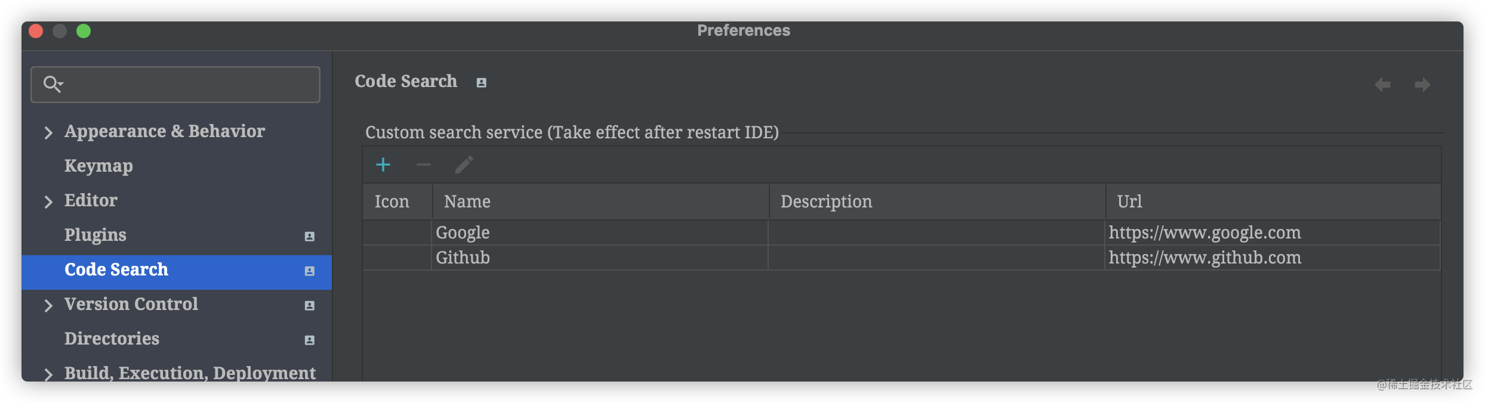The image size is (1485, 403).
Task: Click the badge icon next to Version Control
Action: click(x=309, y=306)
